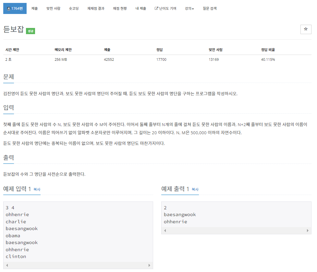The height and width of the screenshot is (272, 317).
Task: Click the 2 초 time limit
Action: [x=8, y=59]
